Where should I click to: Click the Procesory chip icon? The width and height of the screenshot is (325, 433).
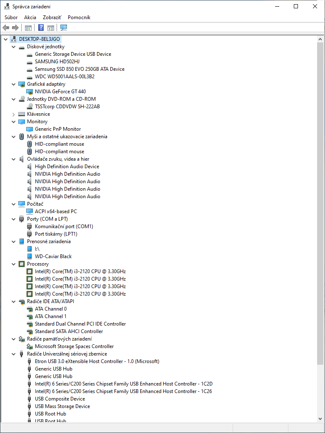[22, 264]
